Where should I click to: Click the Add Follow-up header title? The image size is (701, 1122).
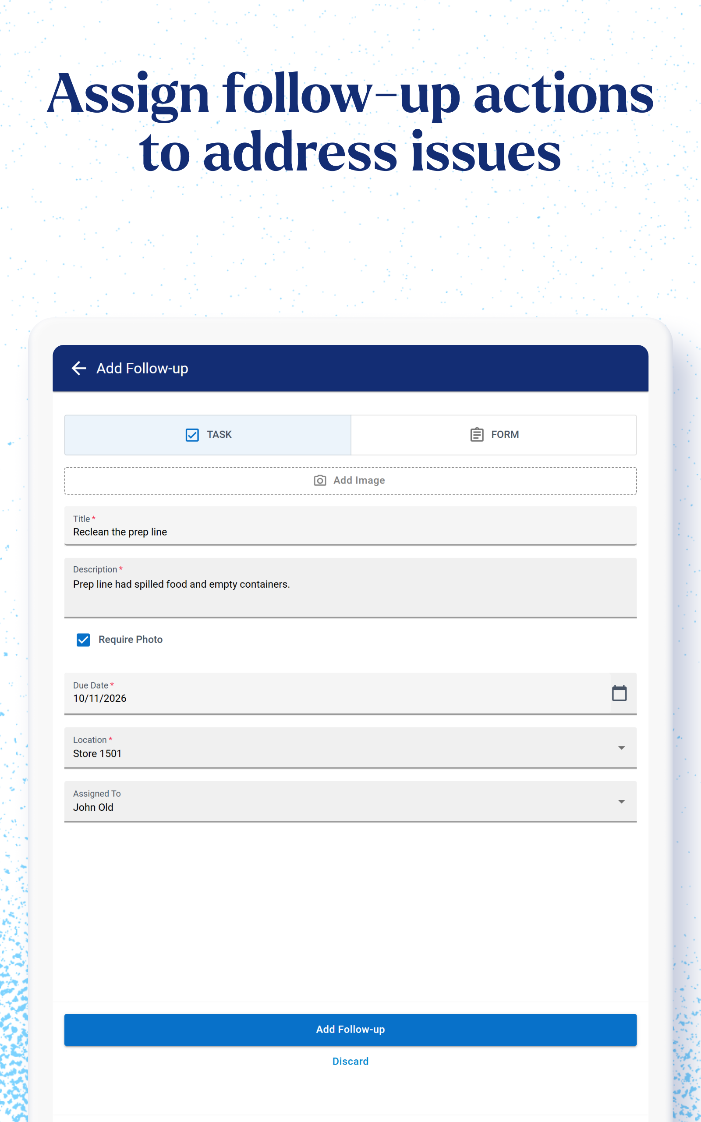click(142, 368)
